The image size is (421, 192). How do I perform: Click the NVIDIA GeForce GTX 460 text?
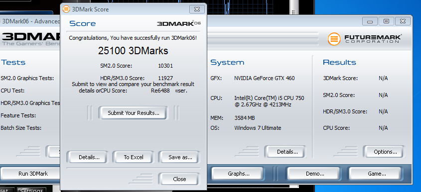(x=265, y=78)
